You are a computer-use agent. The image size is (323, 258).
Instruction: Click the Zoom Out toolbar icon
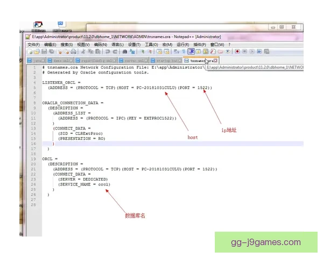150,52
